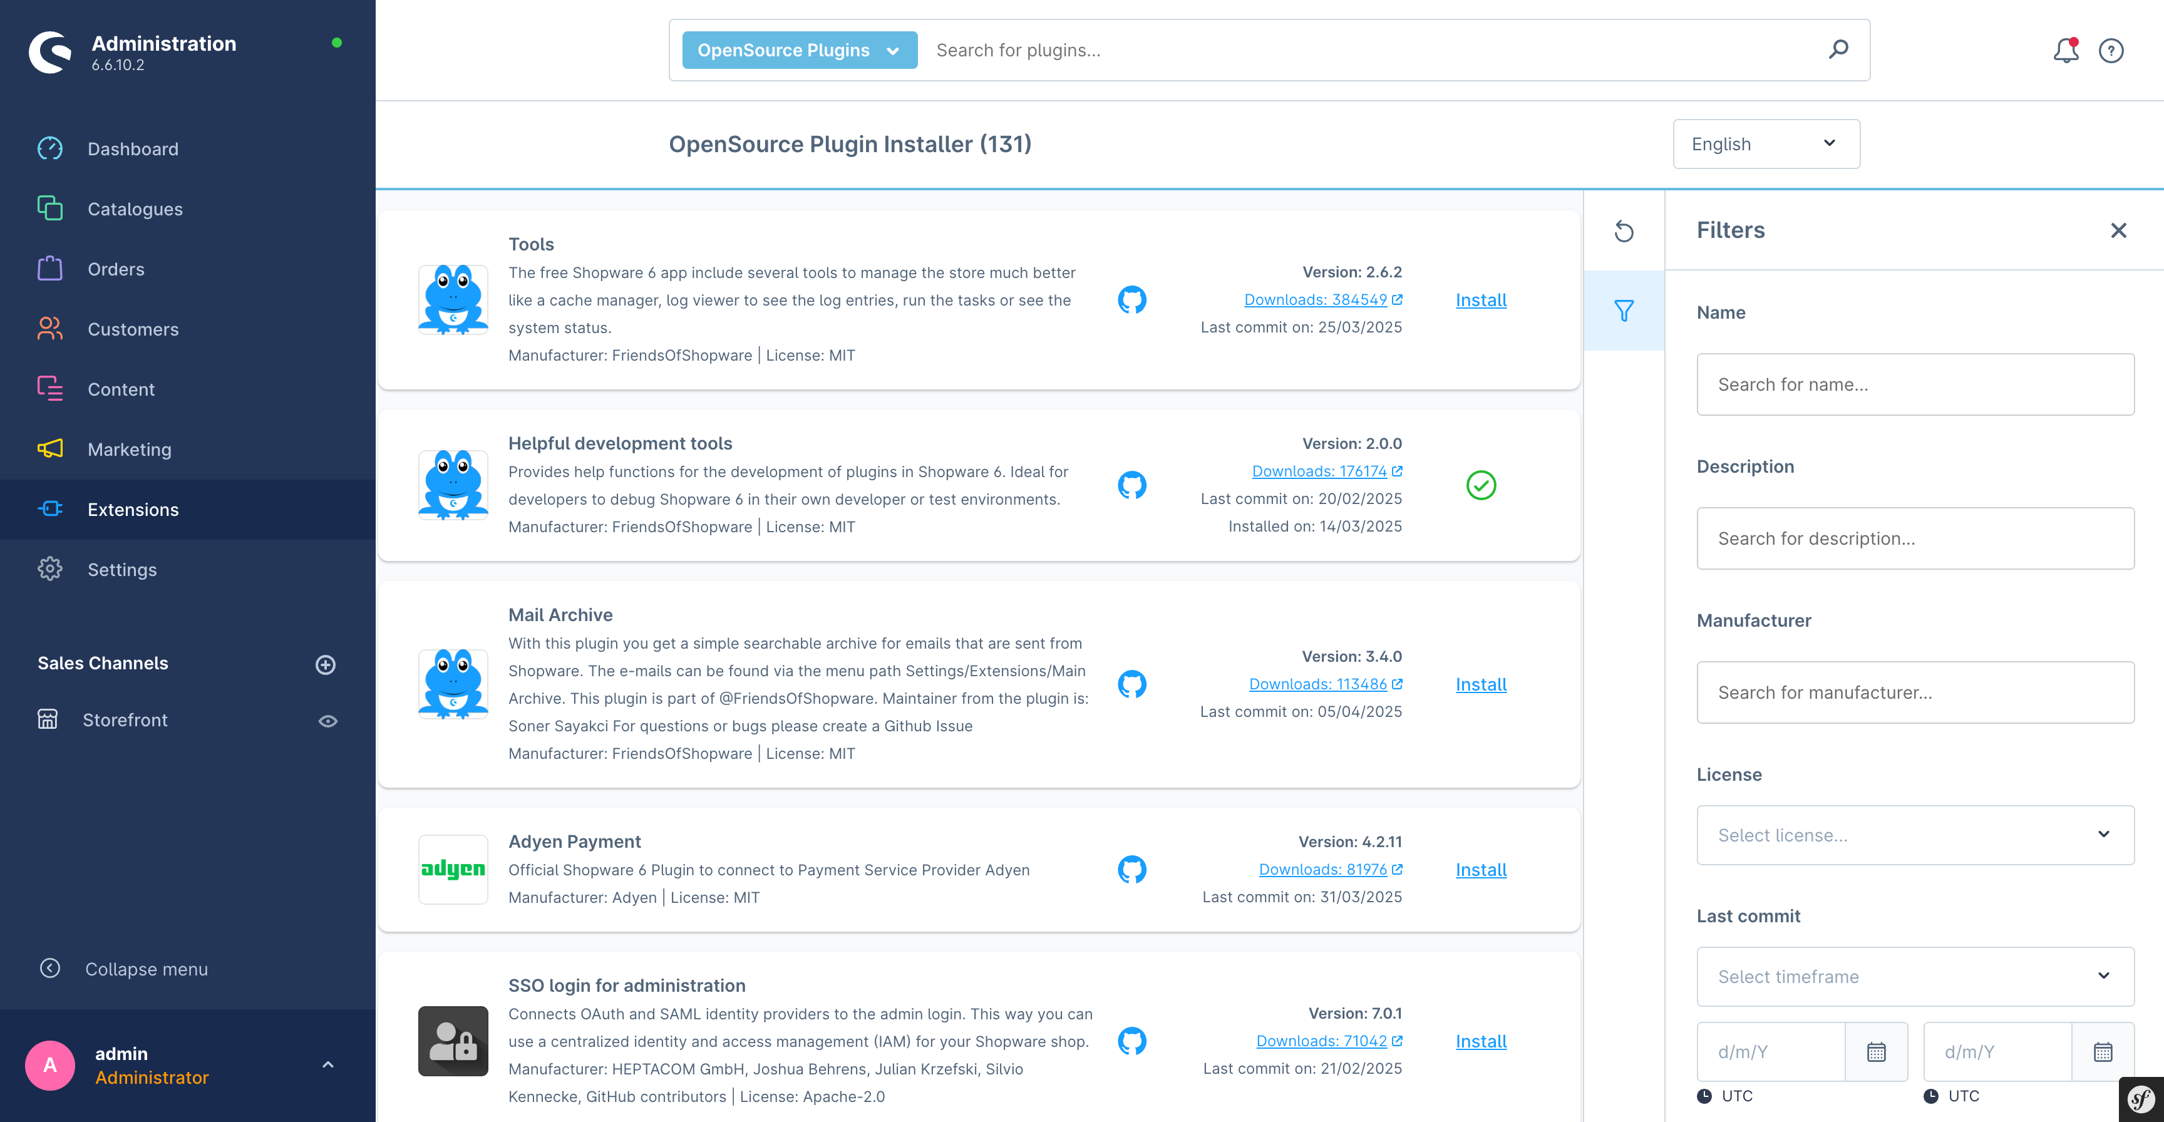Open calendar picker for first date field
2164x1122 pixels.
coord(1876,1051)
